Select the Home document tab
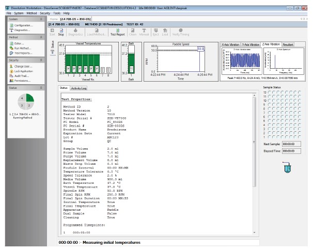This screenshot has width=313, height=250. (x=54, y=19)
